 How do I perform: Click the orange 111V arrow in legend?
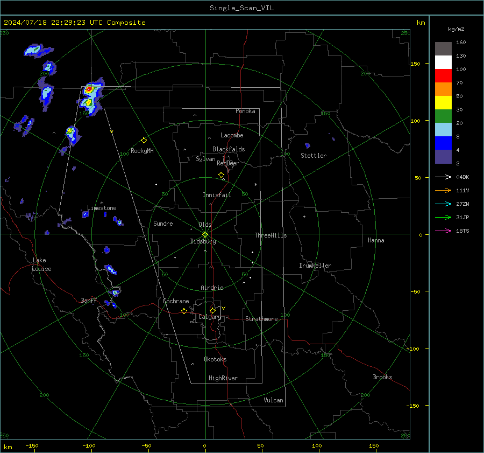[x=443, y=191]
